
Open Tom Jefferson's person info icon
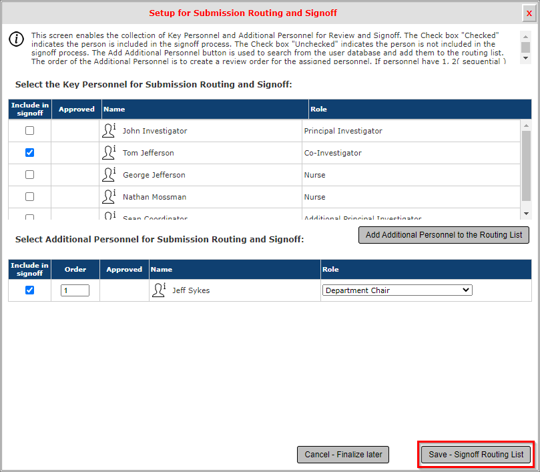tap(109, 153)
